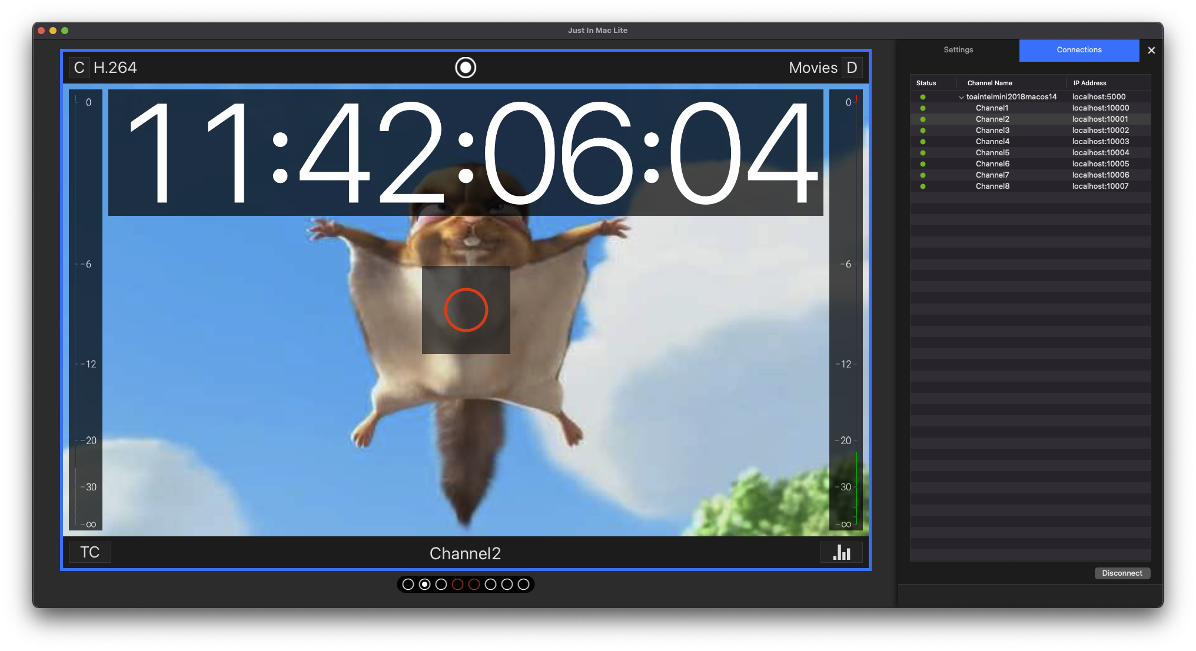This screenshot has height=651, width=1196.
Task: Select the seventh channel page dot
Action: click(507, 585)
